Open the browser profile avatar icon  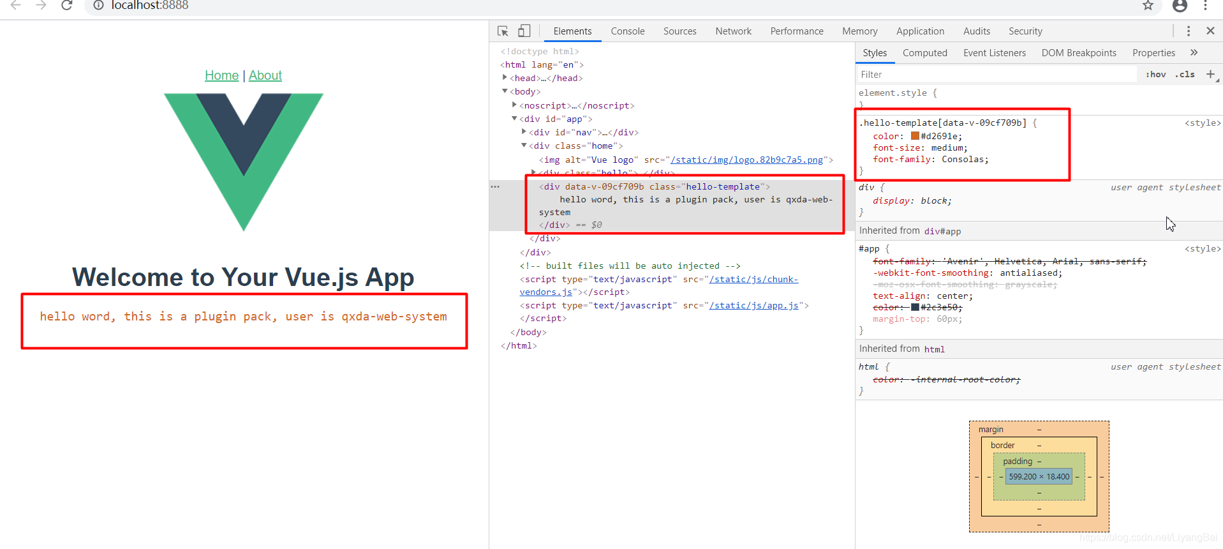tap(1180, 6)
